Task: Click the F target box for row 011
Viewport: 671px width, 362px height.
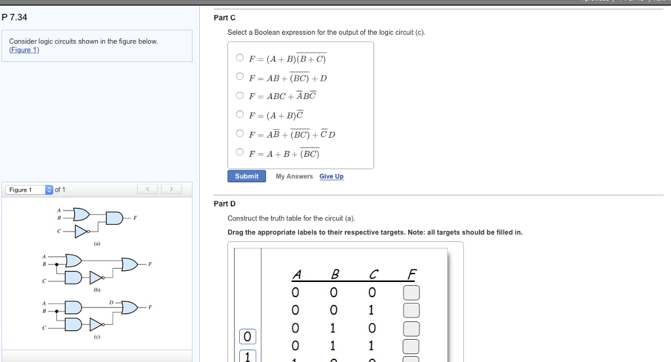Action: pyautogui.click(x=412, y=346)
